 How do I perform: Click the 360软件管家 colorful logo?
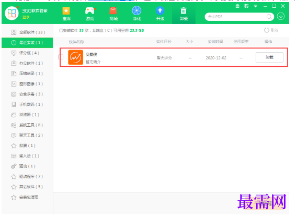pyautogui.click(x=12, y=13)
